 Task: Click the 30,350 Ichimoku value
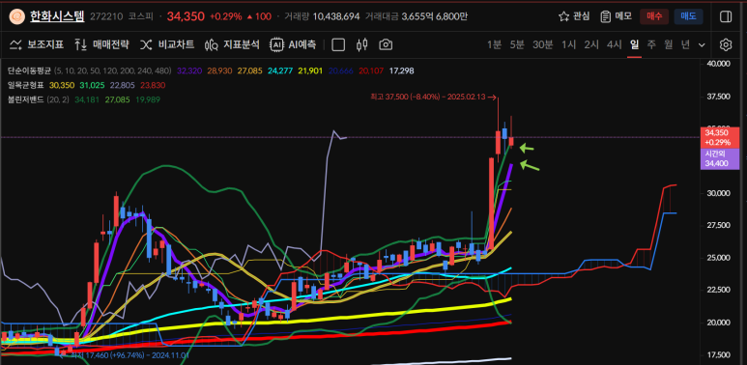(x=62, y=85)
